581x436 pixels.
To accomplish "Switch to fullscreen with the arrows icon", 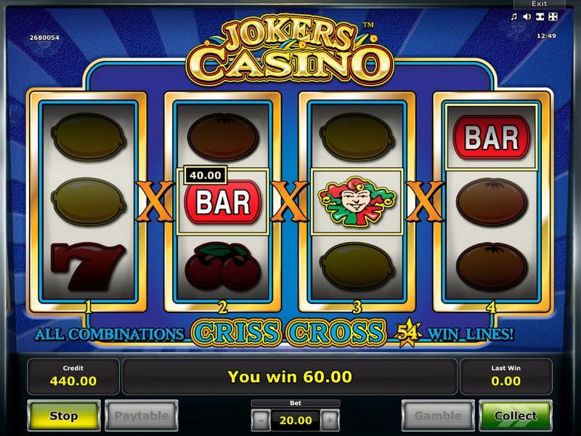I will [x=553, y=17].
